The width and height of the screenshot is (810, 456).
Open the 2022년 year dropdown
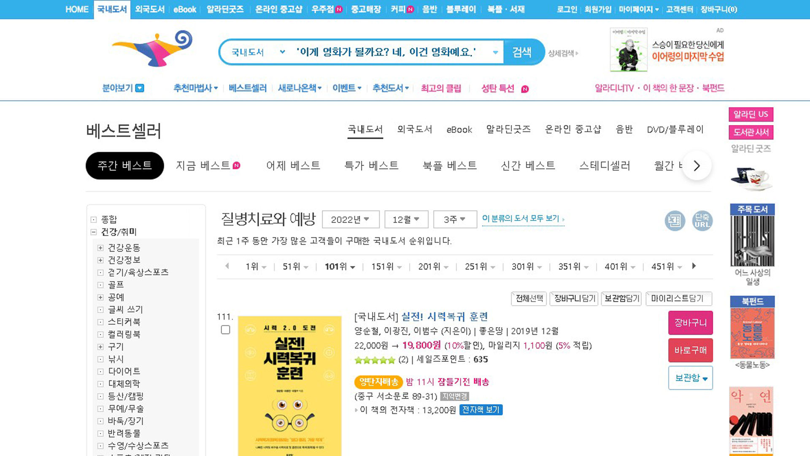click(350, 220)
